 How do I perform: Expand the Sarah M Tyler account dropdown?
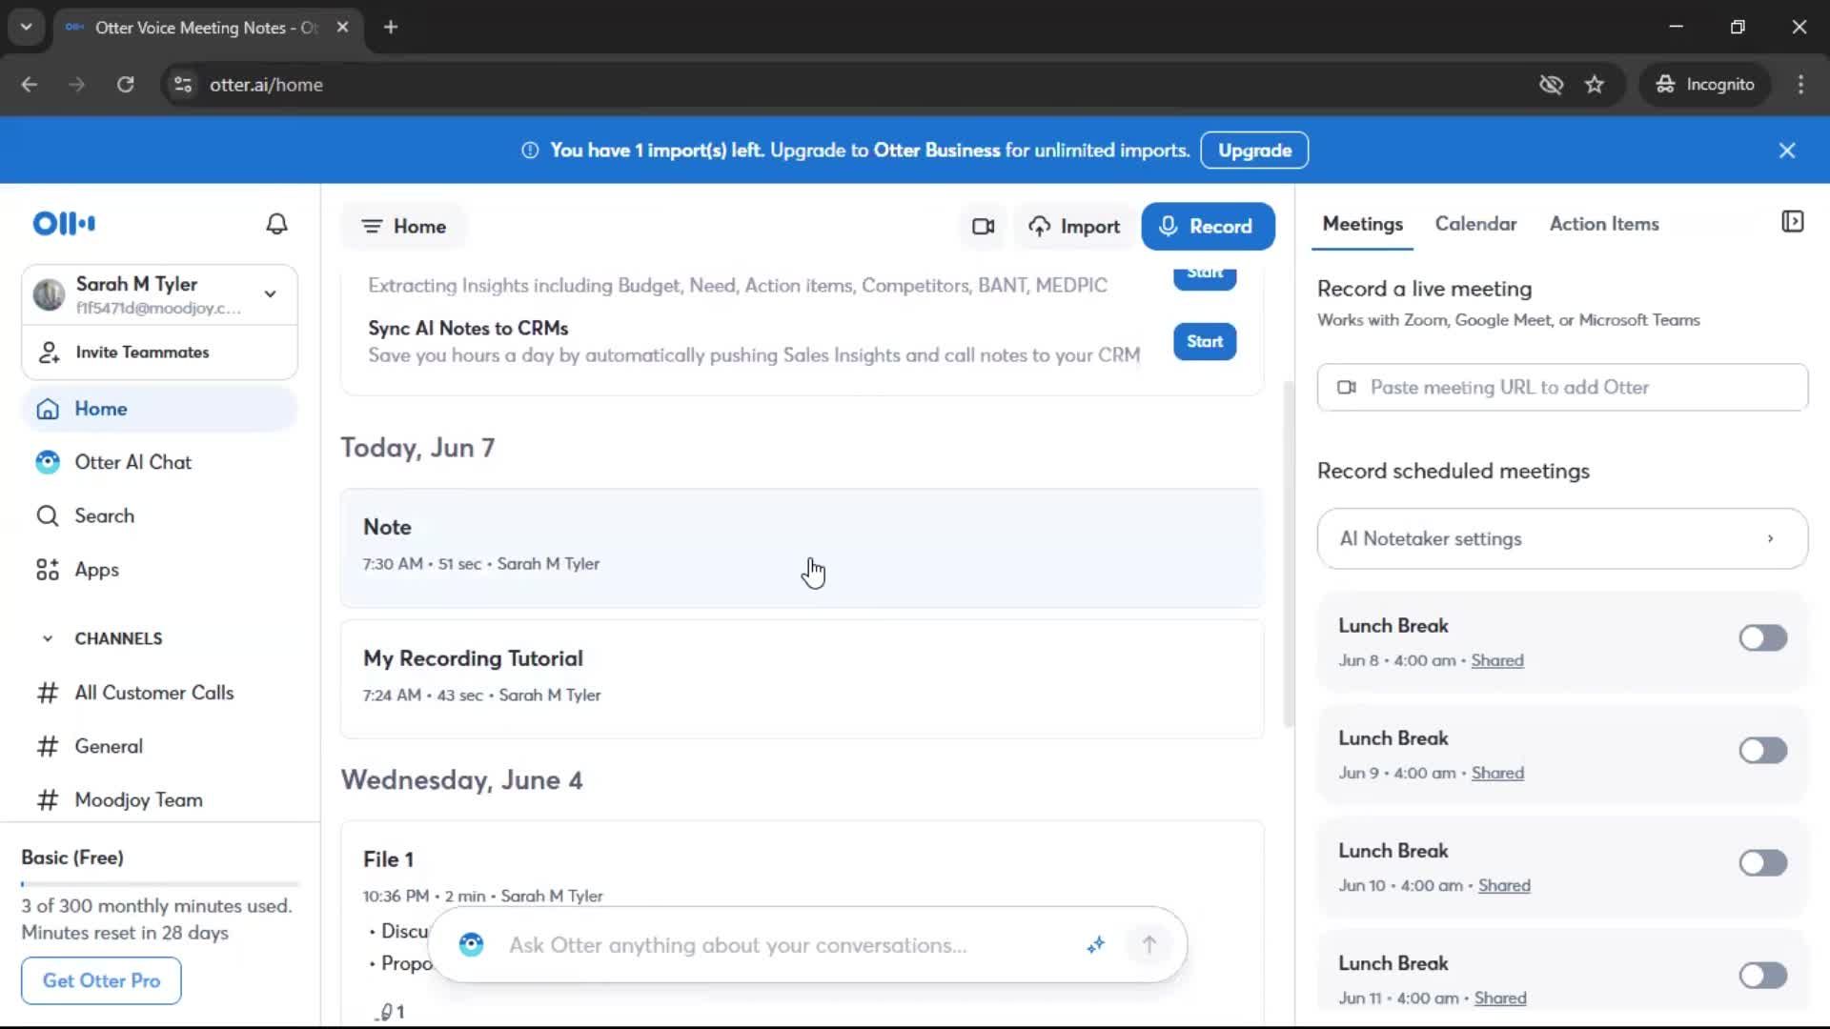click(x=271, y=294)
